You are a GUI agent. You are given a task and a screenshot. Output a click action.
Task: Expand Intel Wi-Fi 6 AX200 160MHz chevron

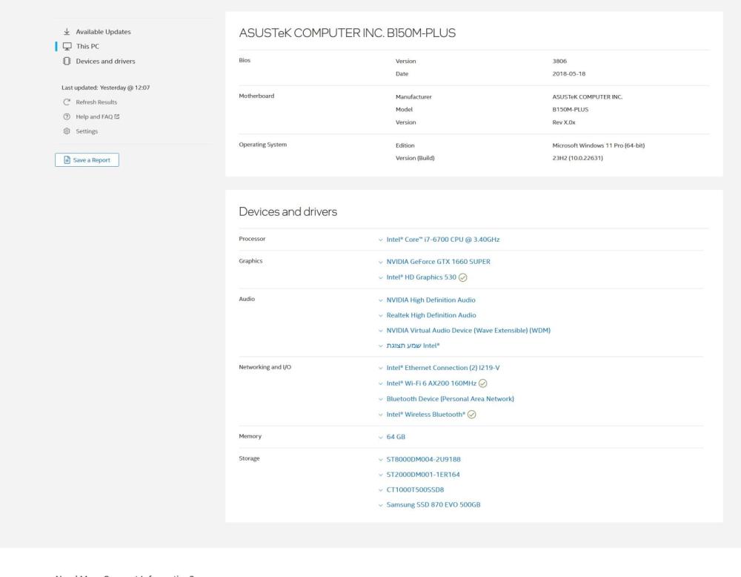[380, 383]
